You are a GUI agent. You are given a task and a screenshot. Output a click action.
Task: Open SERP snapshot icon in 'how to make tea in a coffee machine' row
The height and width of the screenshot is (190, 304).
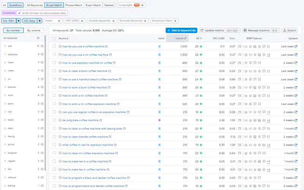click(x=240, y=161)
